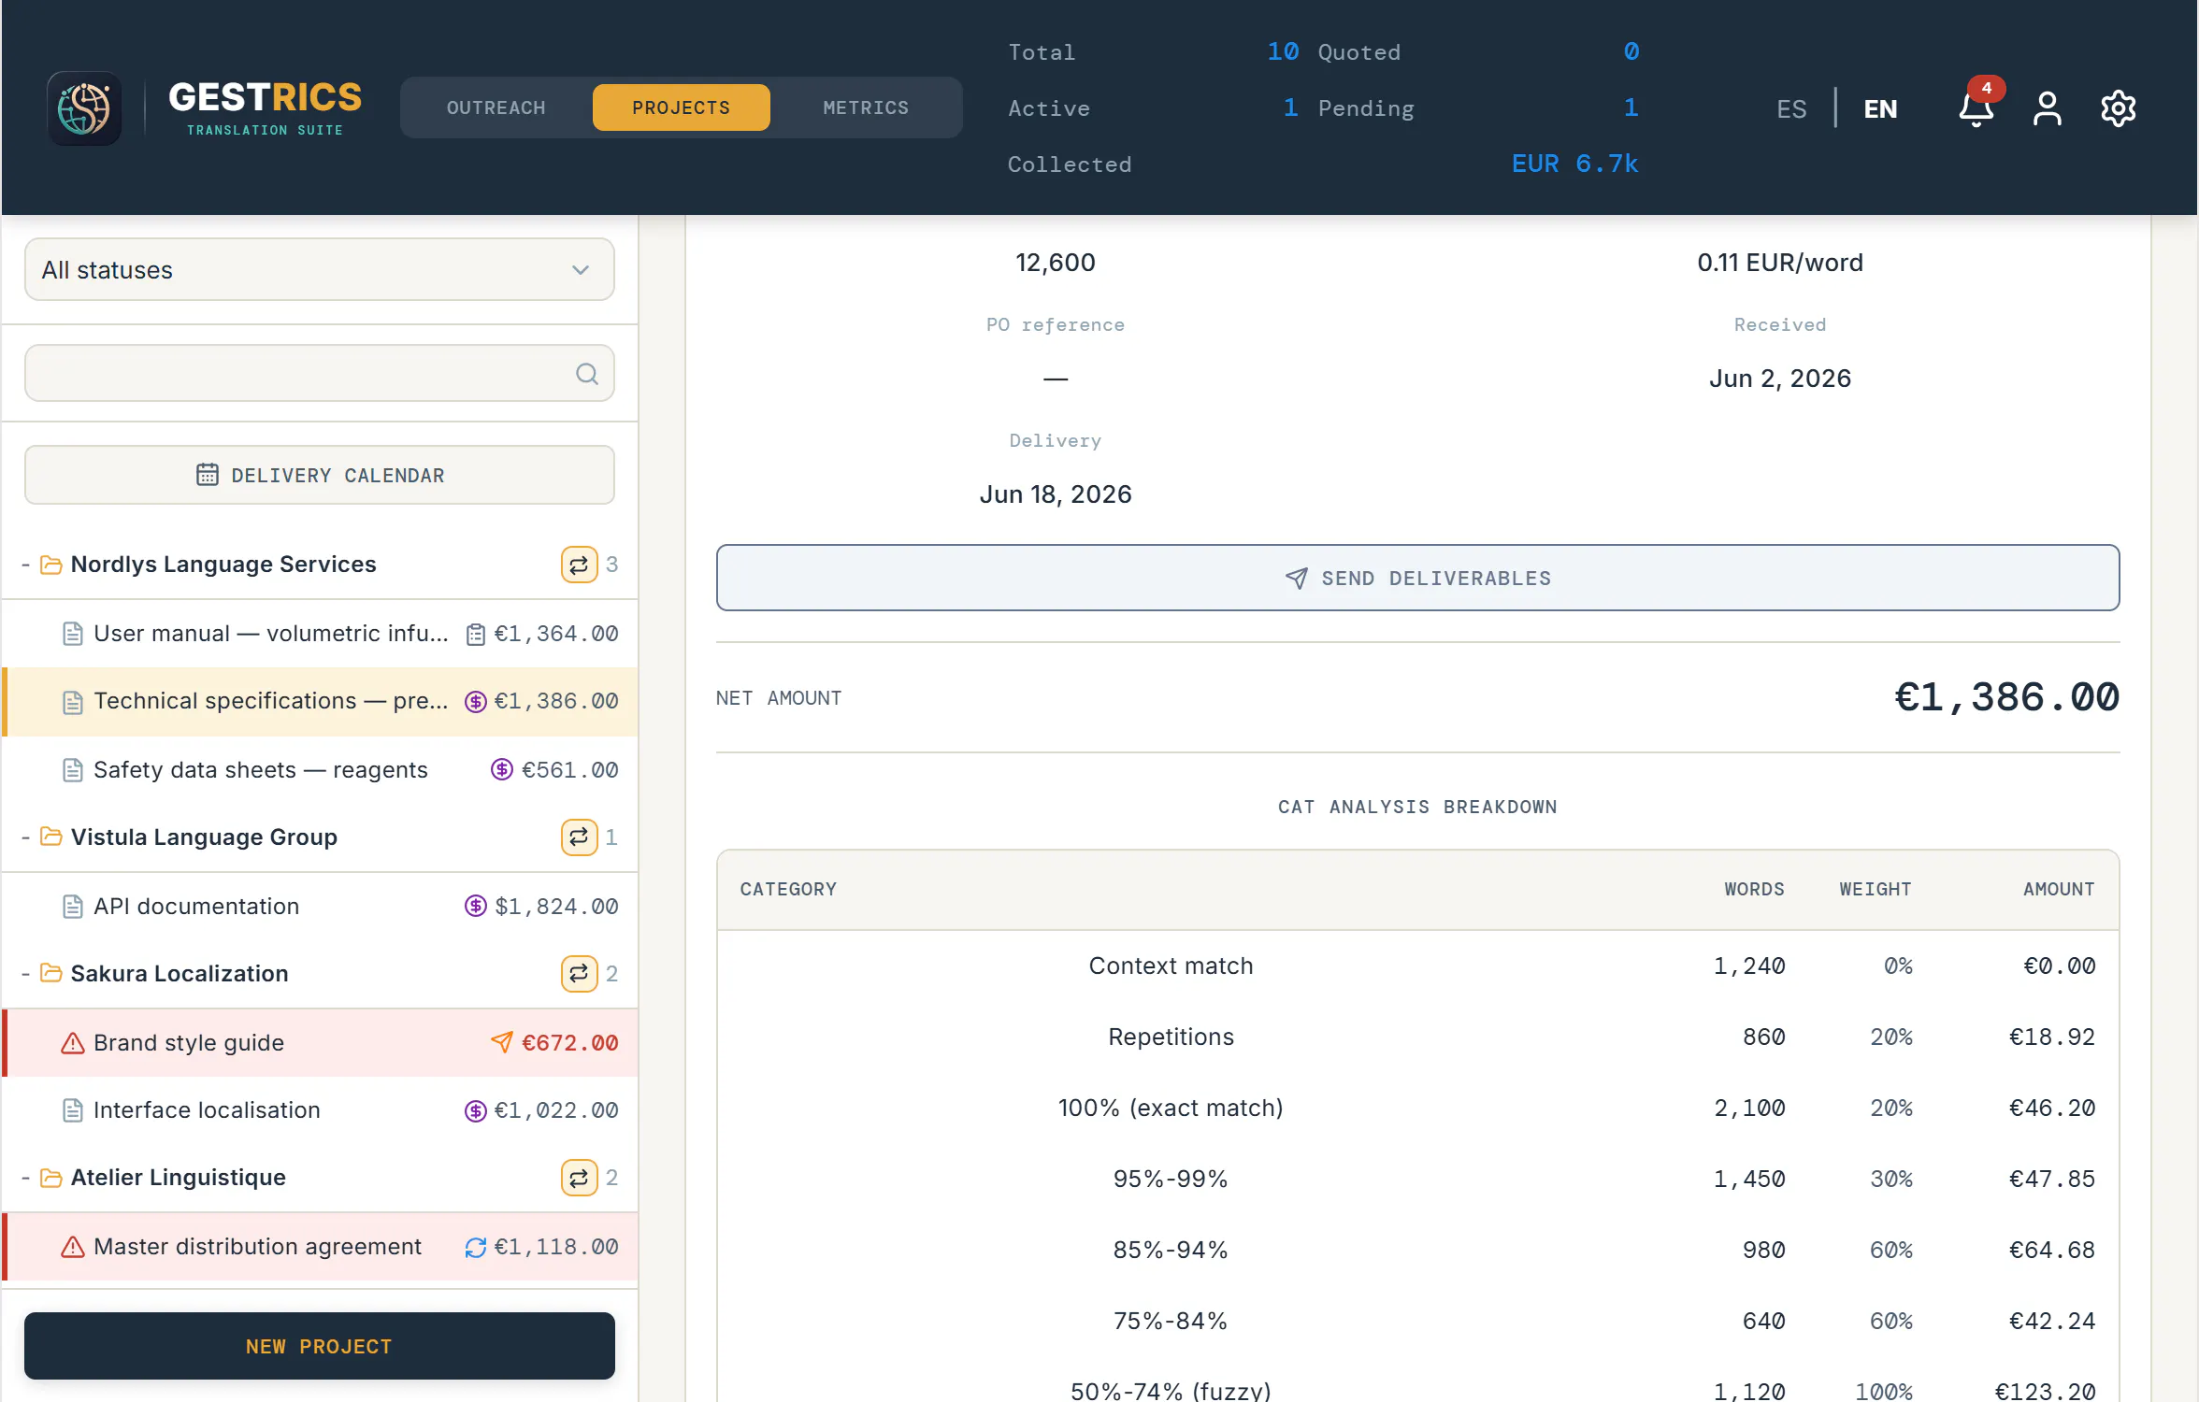Switch to the Outreach tab
The height and width of the screenshot is (1402, 2199).
(x=496, y=108)
